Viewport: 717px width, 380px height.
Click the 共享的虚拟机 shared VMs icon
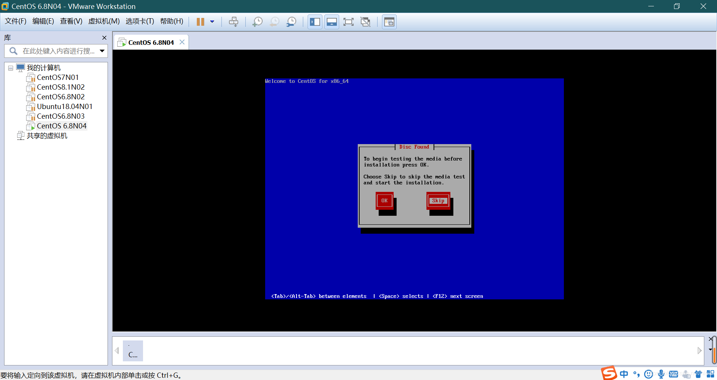point(21,136)
